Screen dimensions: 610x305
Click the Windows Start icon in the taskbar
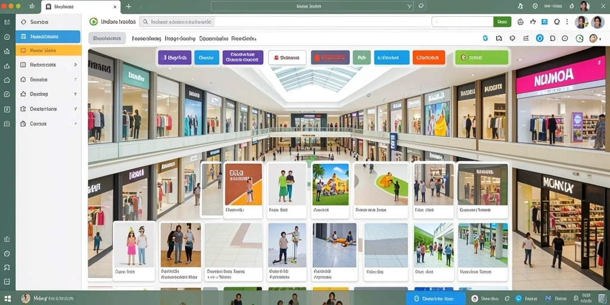click(x=8, y=298)
